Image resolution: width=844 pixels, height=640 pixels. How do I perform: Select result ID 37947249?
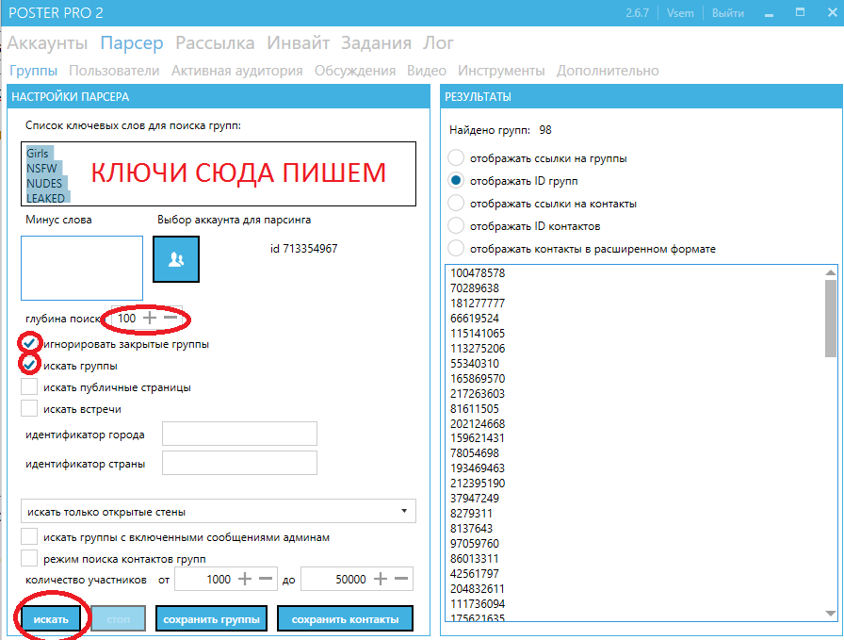(x=474, y=499)
